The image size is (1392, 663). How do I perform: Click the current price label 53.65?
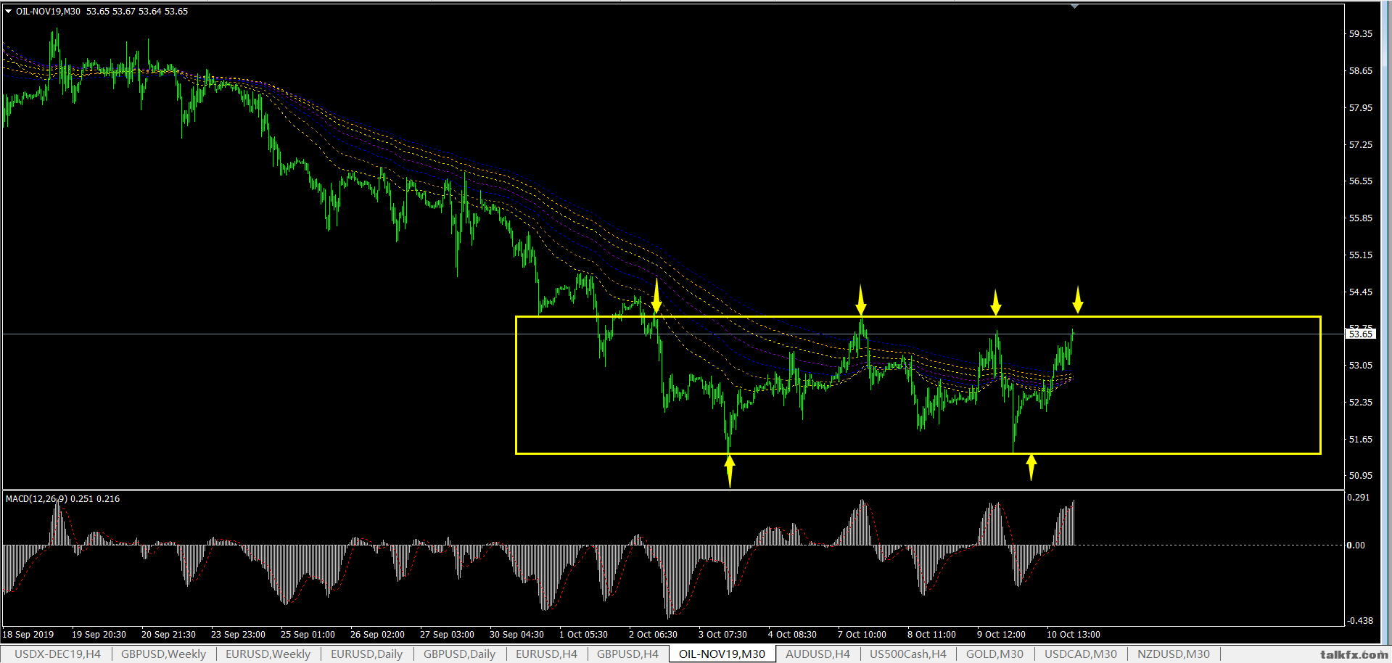[1361, 334]
